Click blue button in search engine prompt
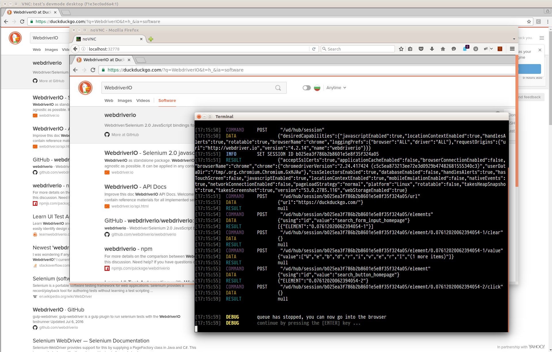This screenshot has width=552, height=352. 530,69
